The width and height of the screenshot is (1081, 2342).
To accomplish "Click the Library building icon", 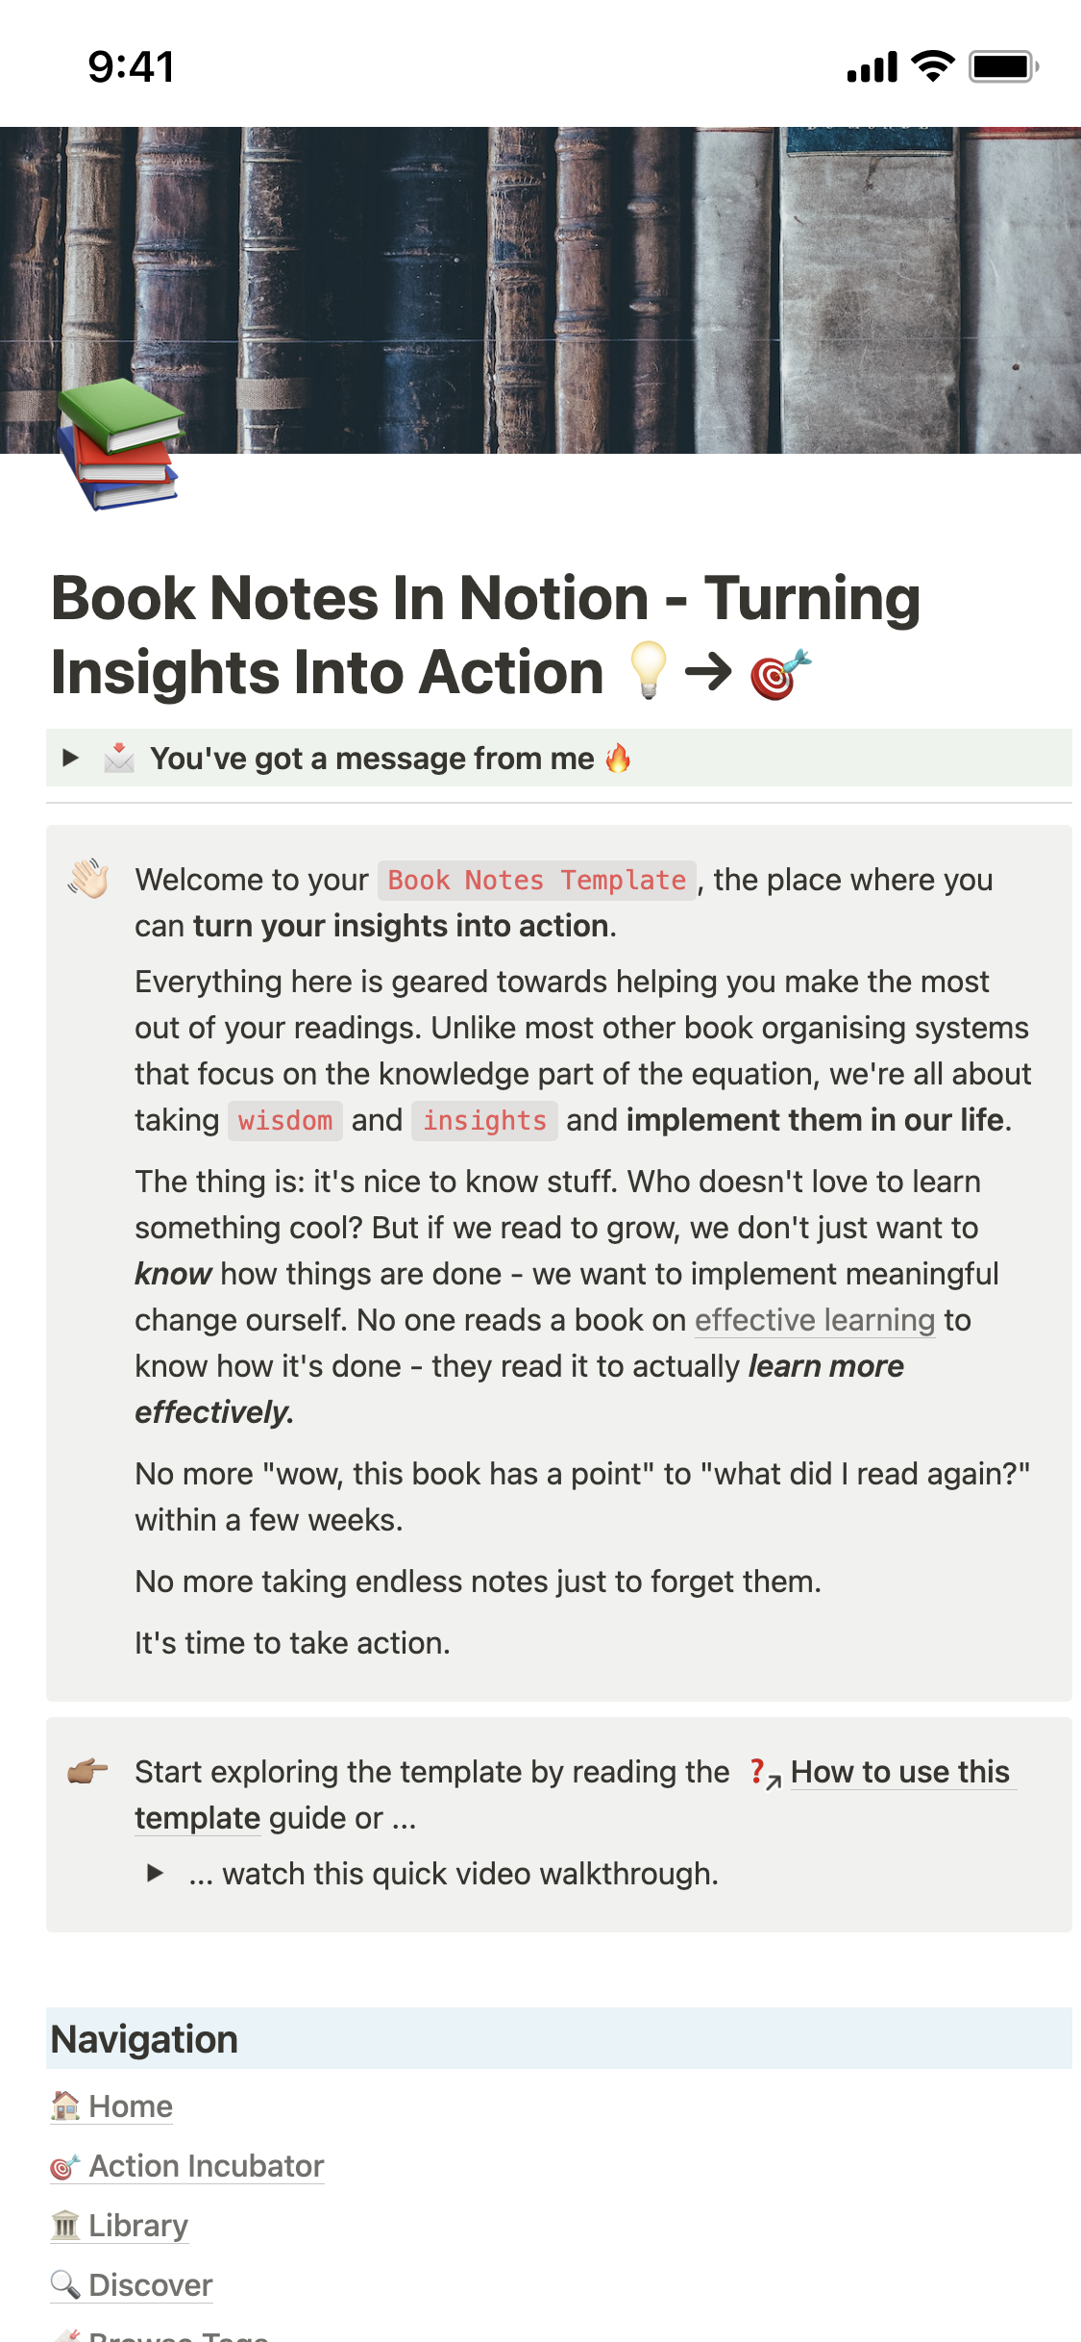I will [x=65, y=2226].
